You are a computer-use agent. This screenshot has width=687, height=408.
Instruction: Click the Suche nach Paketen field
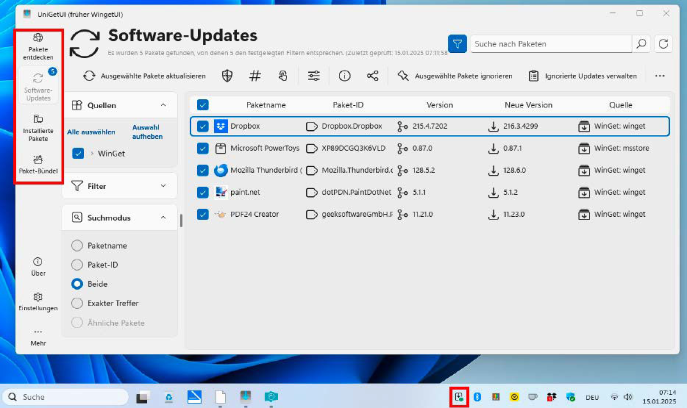(550, 44)
